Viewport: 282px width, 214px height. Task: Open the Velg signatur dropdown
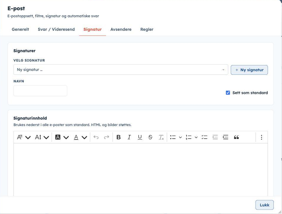click(x=121, y=70)
